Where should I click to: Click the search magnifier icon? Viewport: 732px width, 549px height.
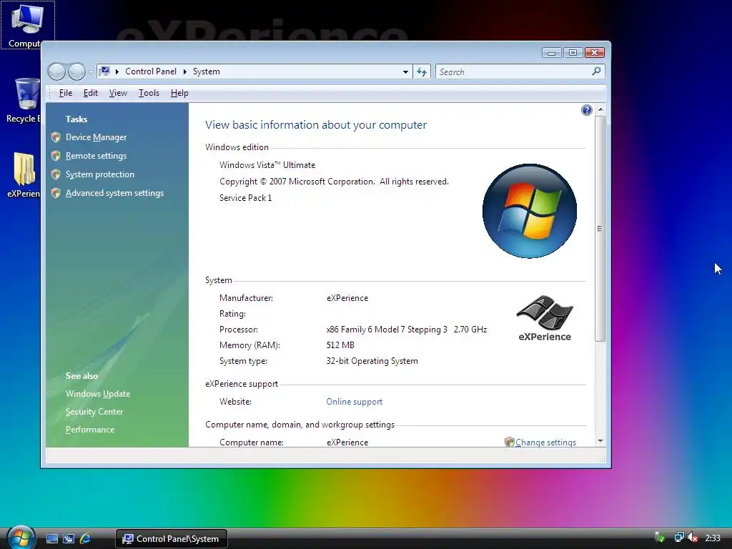(596, 71)
